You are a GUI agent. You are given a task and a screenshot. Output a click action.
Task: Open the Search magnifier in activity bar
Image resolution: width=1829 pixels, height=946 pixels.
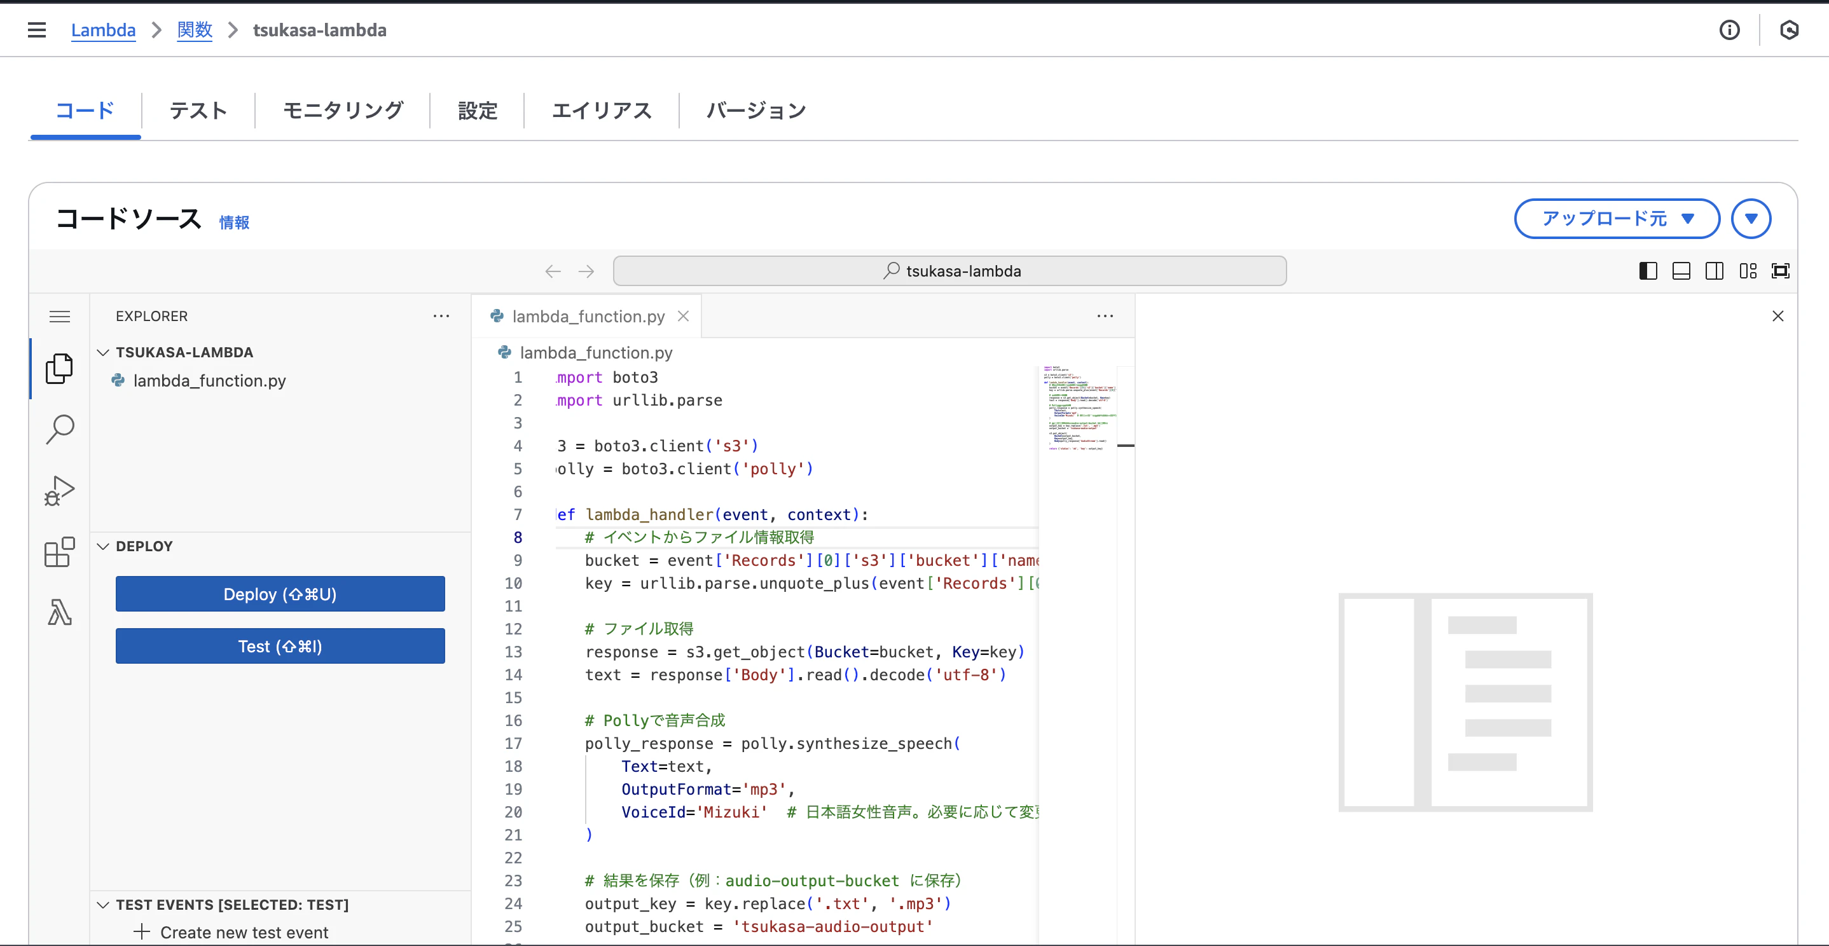[x=60, y=429]
